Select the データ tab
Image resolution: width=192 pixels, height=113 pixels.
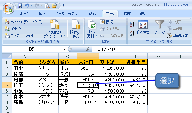110,14
